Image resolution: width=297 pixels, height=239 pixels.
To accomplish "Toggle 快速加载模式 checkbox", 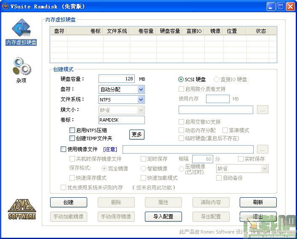I will pyautogui.click(x=143, y=178).
